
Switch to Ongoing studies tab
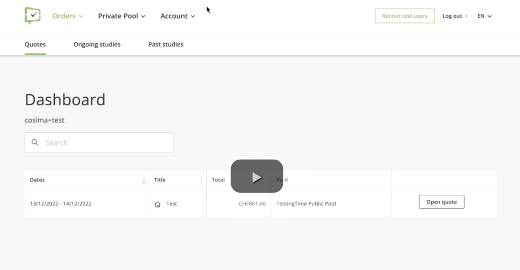[x=97, y=45]
